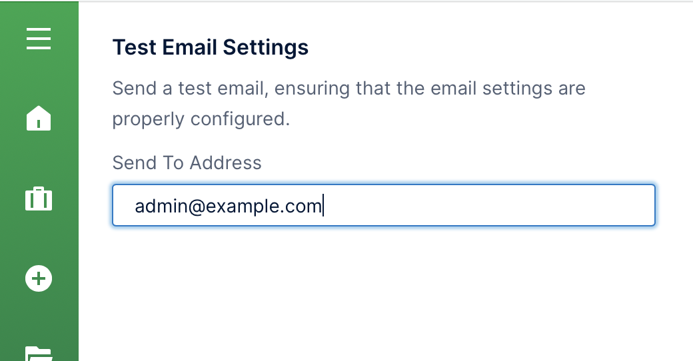Click the admin@example.com text
Image resolution: width=693 pixels, height=361 pixels.
pos(228,206)
